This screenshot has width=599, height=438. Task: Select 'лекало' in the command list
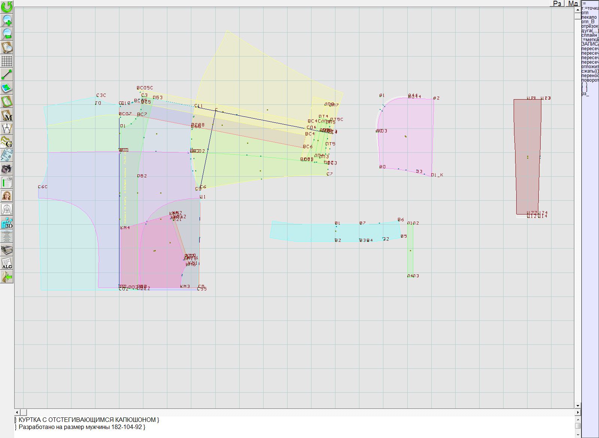pos(589,17)
